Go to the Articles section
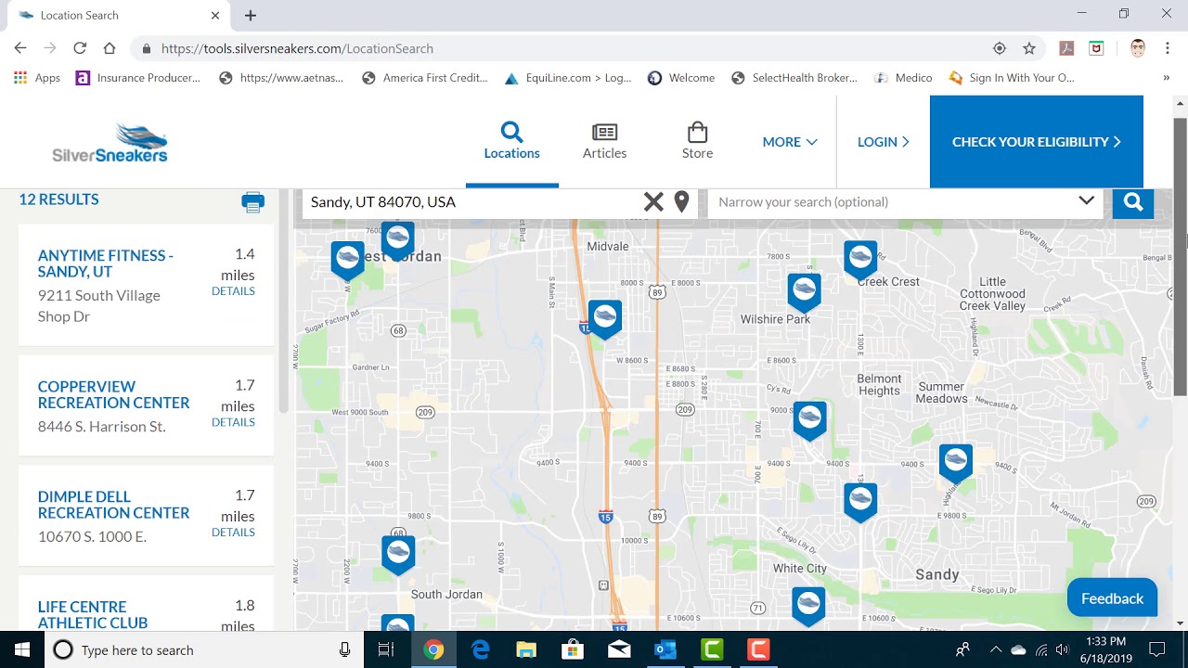This screenshot has width=1188, height=668. point(604,141)
